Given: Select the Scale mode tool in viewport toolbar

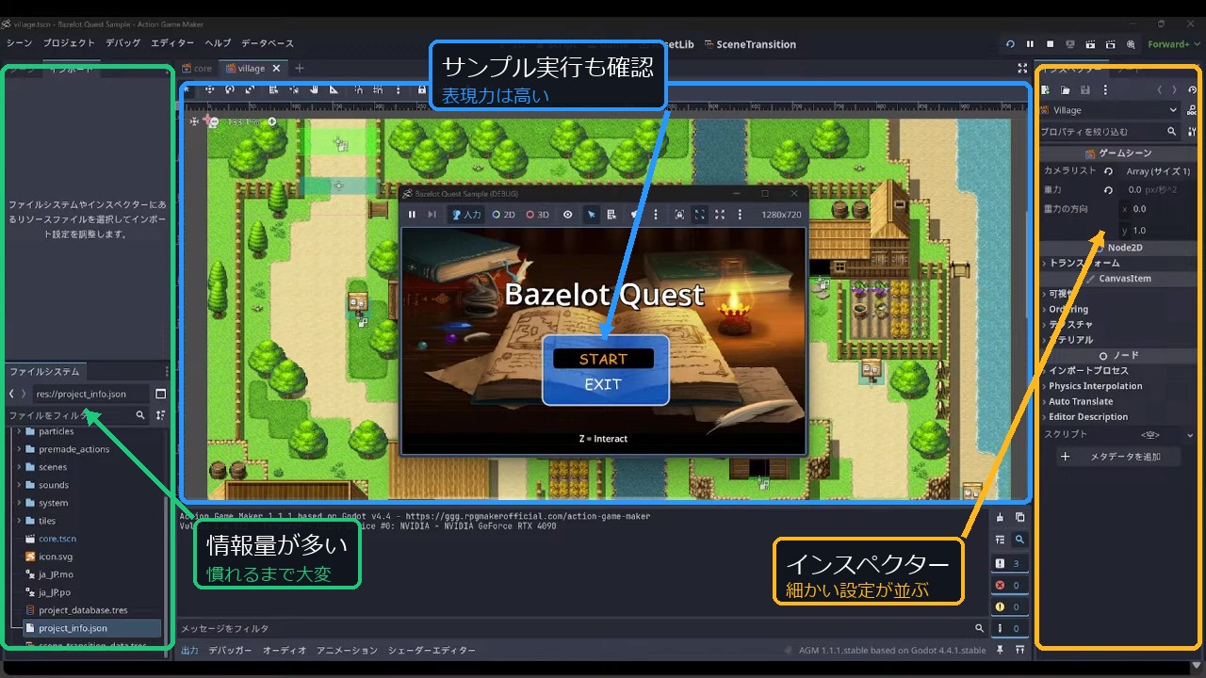Looking at the screenshot, I should pyautogui.click(x=250, y=89).
